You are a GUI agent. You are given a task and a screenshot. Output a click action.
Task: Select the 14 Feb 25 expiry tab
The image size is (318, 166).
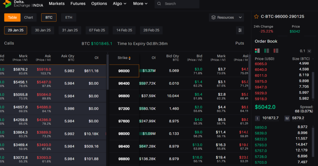pos(124,30)
